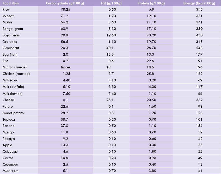The width and height of the screenshot is (221, 174).
Task: Click the Soya bean food item
Action: (x=11, y=35)
